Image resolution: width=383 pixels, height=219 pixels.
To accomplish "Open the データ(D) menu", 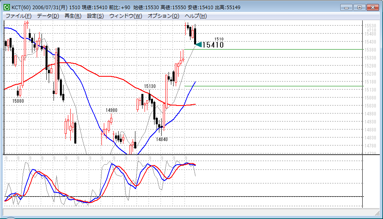I will pyautogui.click(x=48, y=16).
